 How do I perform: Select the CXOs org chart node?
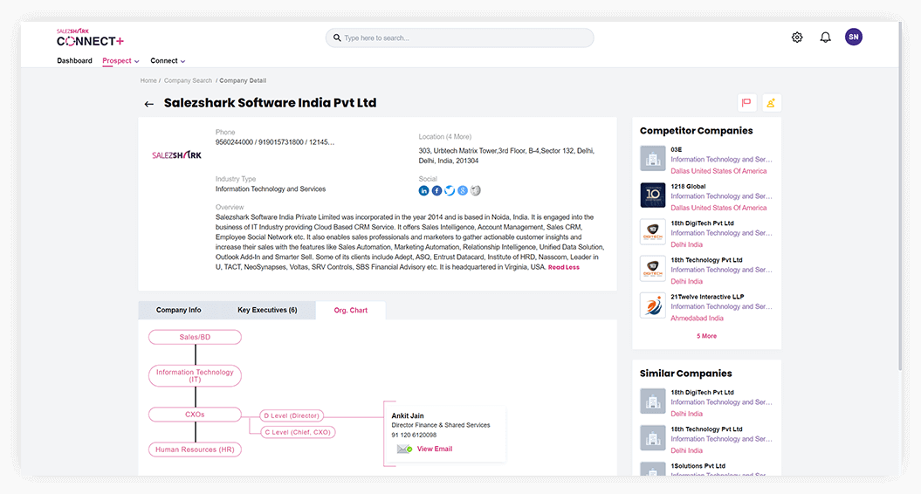tap(195, 415)
